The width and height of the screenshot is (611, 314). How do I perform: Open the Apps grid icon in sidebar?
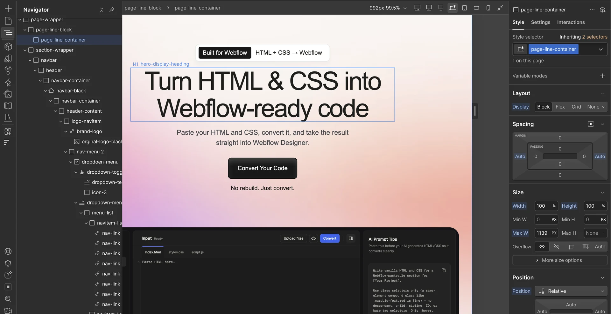(8, 131)
